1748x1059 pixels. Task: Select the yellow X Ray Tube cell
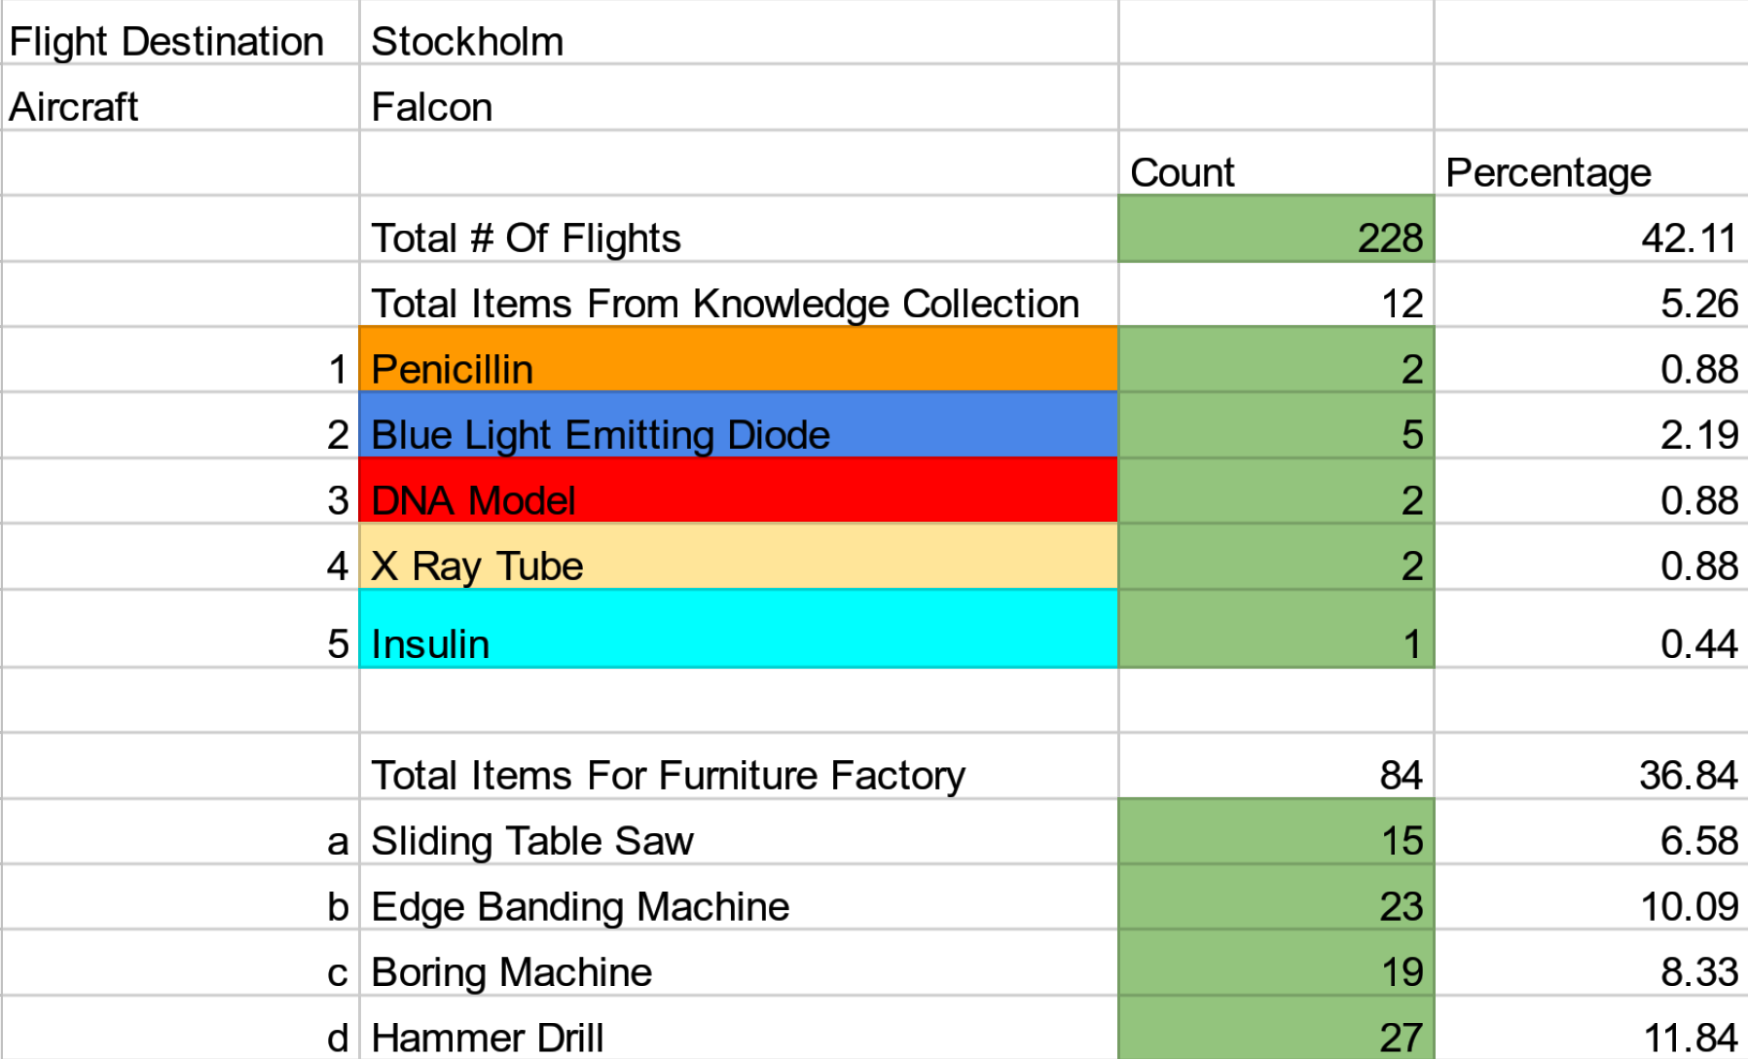click(738, 565)
